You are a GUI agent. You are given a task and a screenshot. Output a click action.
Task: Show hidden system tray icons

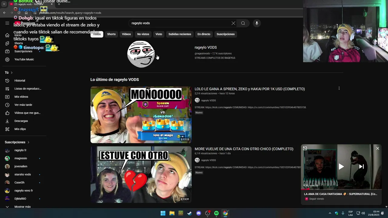point(330,213)
